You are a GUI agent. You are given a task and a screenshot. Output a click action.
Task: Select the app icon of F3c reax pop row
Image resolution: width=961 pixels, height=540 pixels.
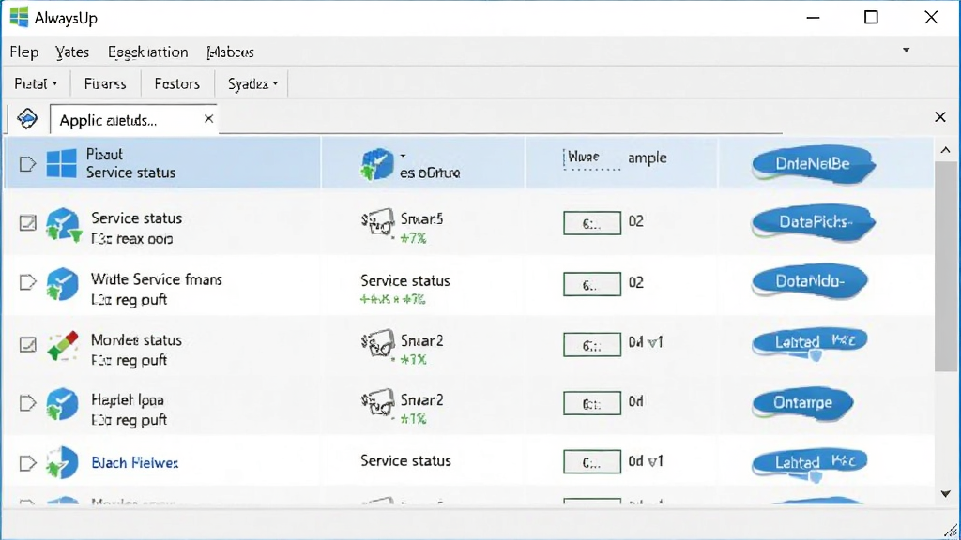pyautogui.click(x=63, y=225)
